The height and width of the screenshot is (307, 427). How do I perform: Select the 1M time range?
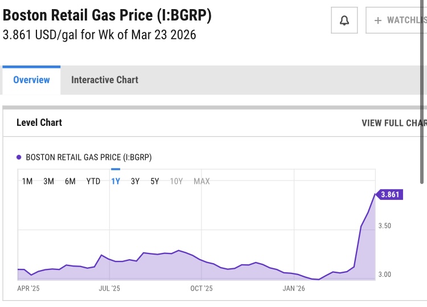click(27, 181)
